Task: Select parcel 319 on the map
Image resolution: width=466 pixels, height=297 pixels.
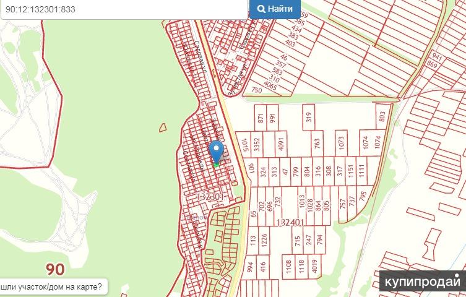Action: [309, 117]
